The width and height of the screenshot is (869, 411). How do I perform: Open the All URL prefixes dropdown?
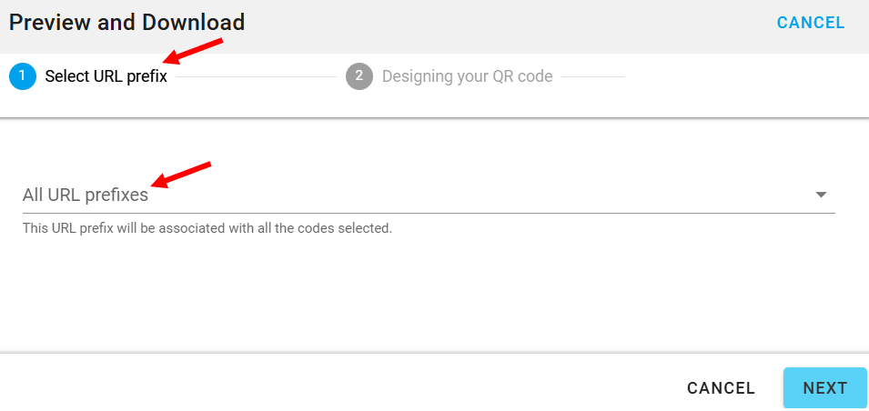click(x=428, y=195)
